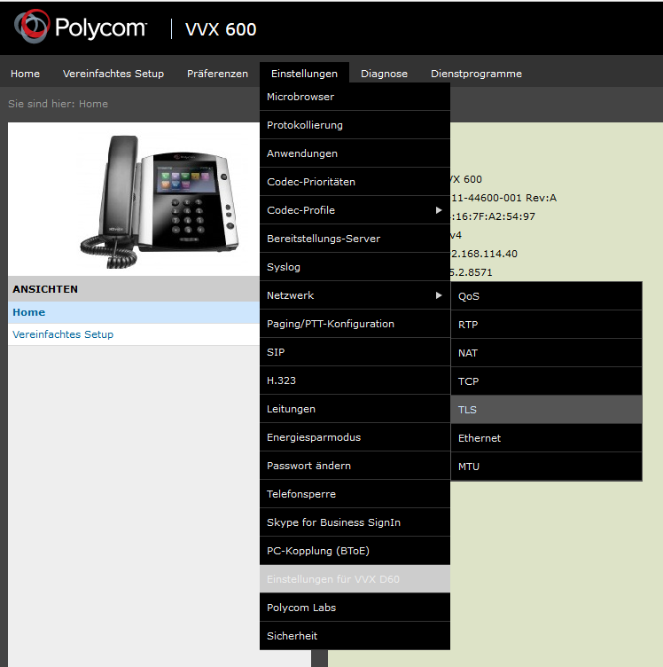
Task: Choose Anwendungen in the dropdown
Action: coord(355,153)
